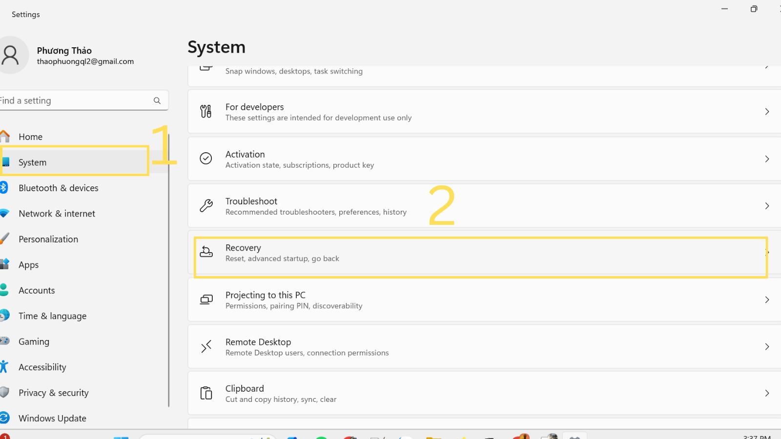
Task: Open Accounts via its sidebar icon
Action: (5, 290)
